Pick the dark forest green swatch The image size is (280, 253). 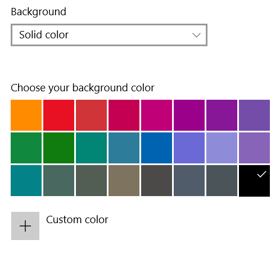58,148
